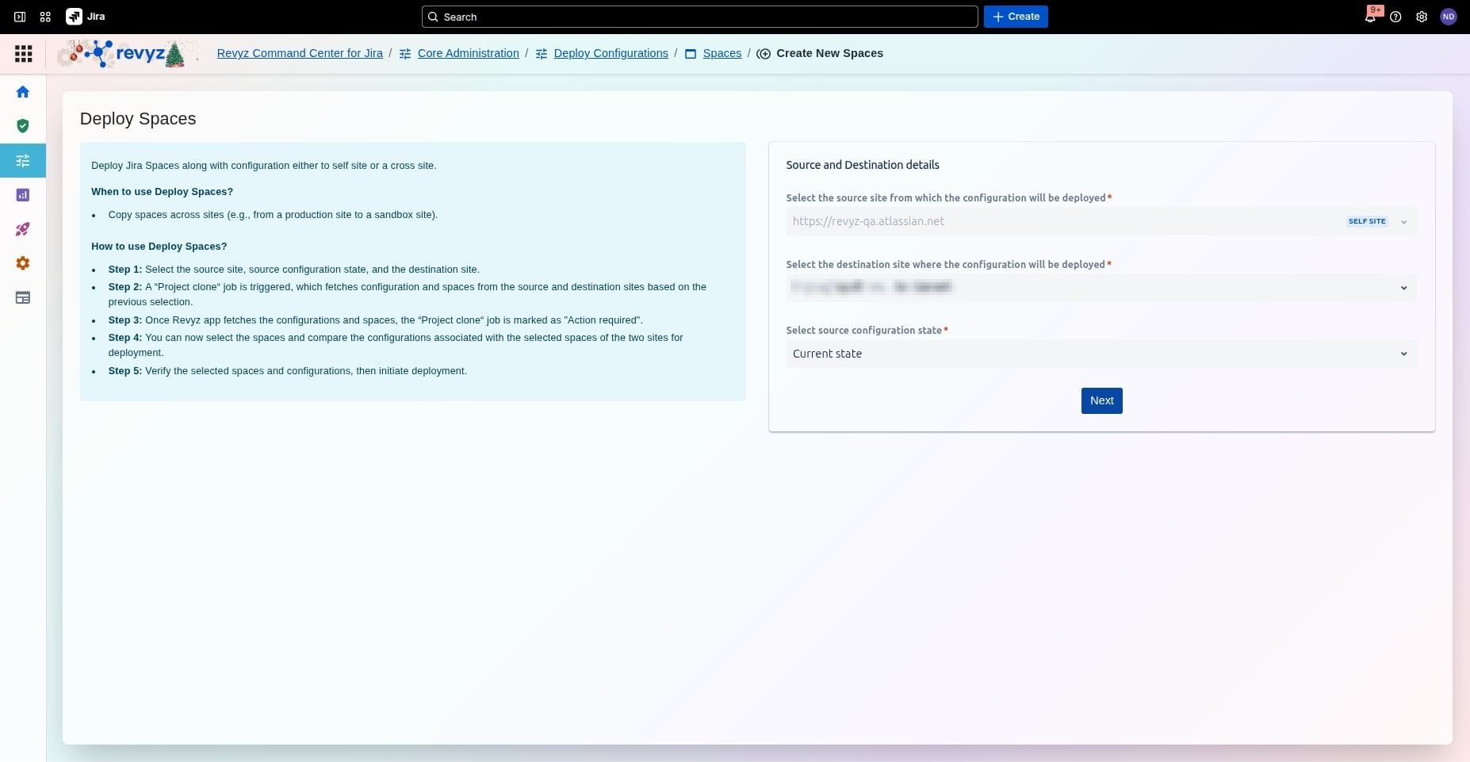Open the Jira settings gear in the top bar
This screenshot has width=1470, height=762.
tap(1422, 17)
